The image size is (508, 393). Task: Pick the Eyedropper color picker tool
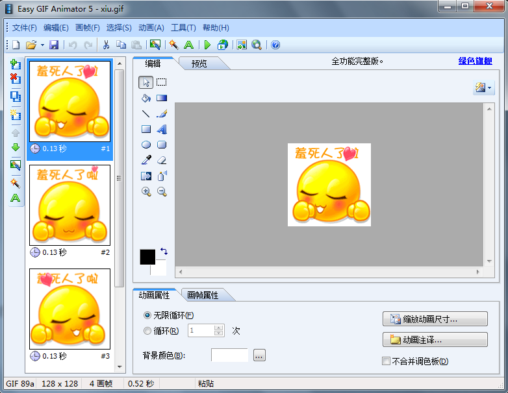pos(146,160)
